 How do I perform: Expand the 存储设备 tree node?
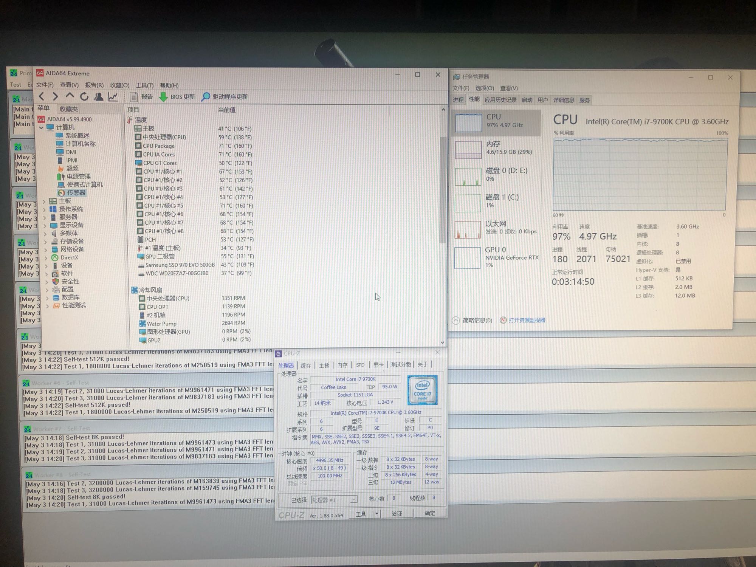point(46,242)
